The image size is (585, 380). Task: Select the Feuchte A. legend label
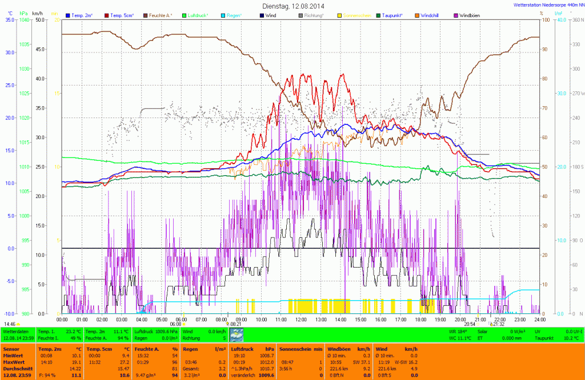click(161, 15)
